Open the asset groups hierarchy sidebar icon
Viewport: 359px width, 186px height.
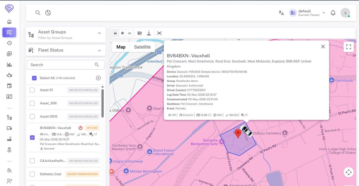coord(9,118)
